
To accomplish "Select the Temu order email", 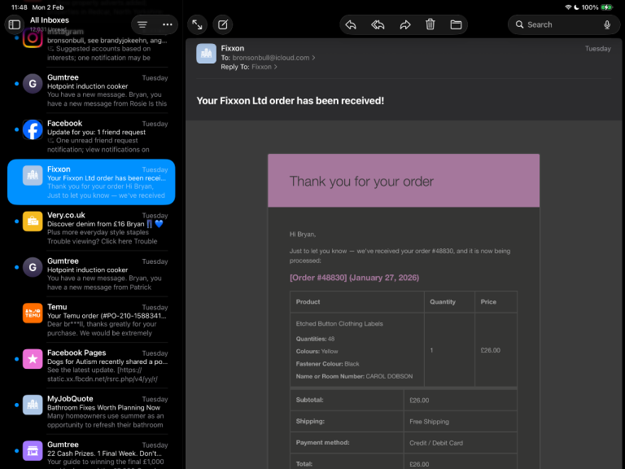I will (98, 319).
